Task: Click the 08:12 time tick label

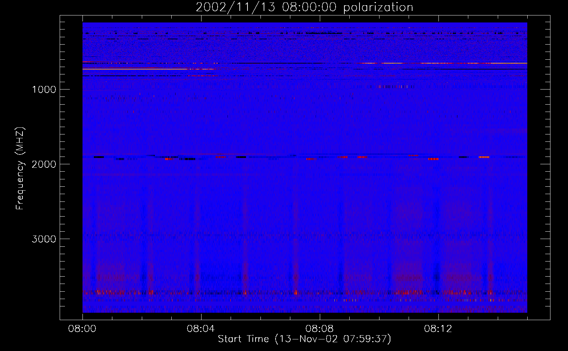Action: (x=438, y=329)
